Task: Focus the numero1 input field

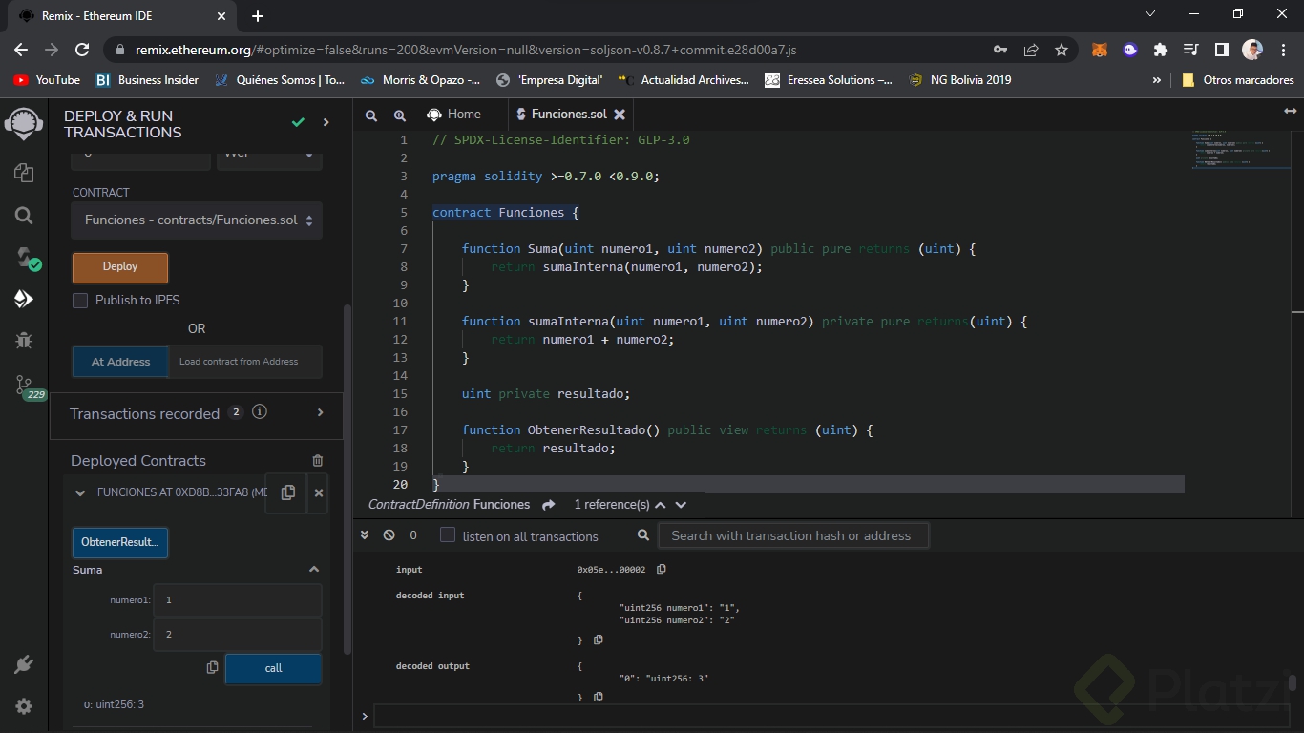Action: tap(238, 600)
